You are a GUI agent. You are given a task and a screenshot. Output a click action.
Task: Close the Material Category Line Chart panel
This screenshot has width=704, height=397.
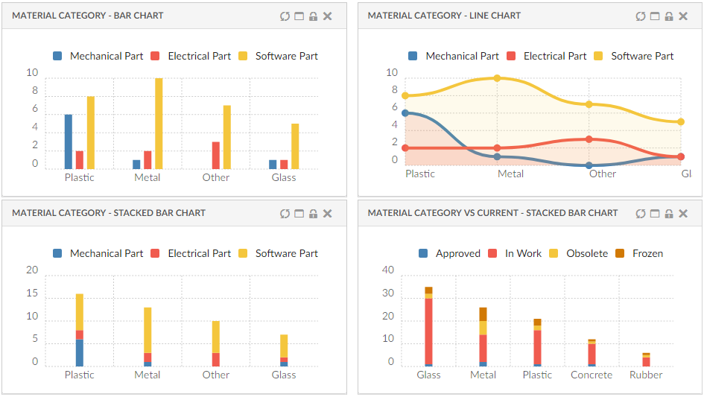(683, 16)
